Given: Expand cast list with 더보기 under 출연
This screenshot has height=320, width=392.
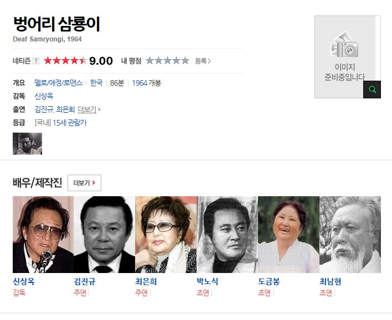Looking at the screenshot, I should 89,109.
